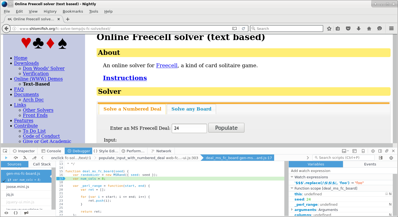Open the Downloads panel
The image size is (398, 217).
(358, 29)
